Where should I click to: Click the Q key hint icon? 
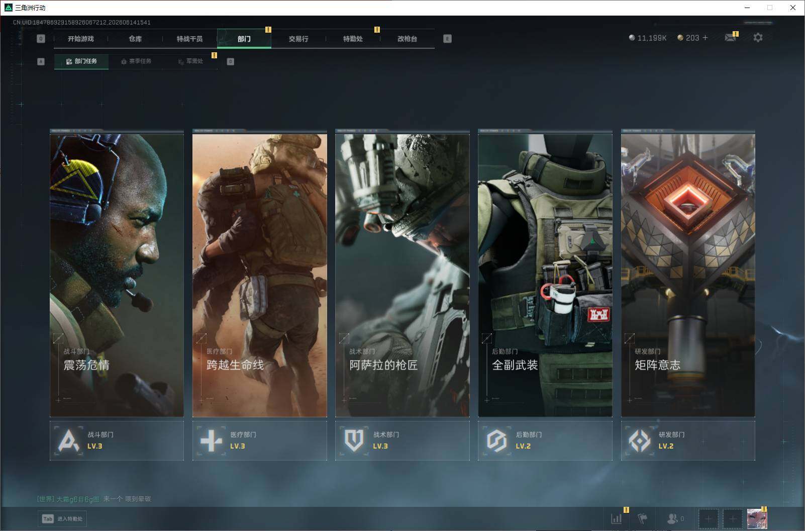pyautogui.click(x=41, y=39)
